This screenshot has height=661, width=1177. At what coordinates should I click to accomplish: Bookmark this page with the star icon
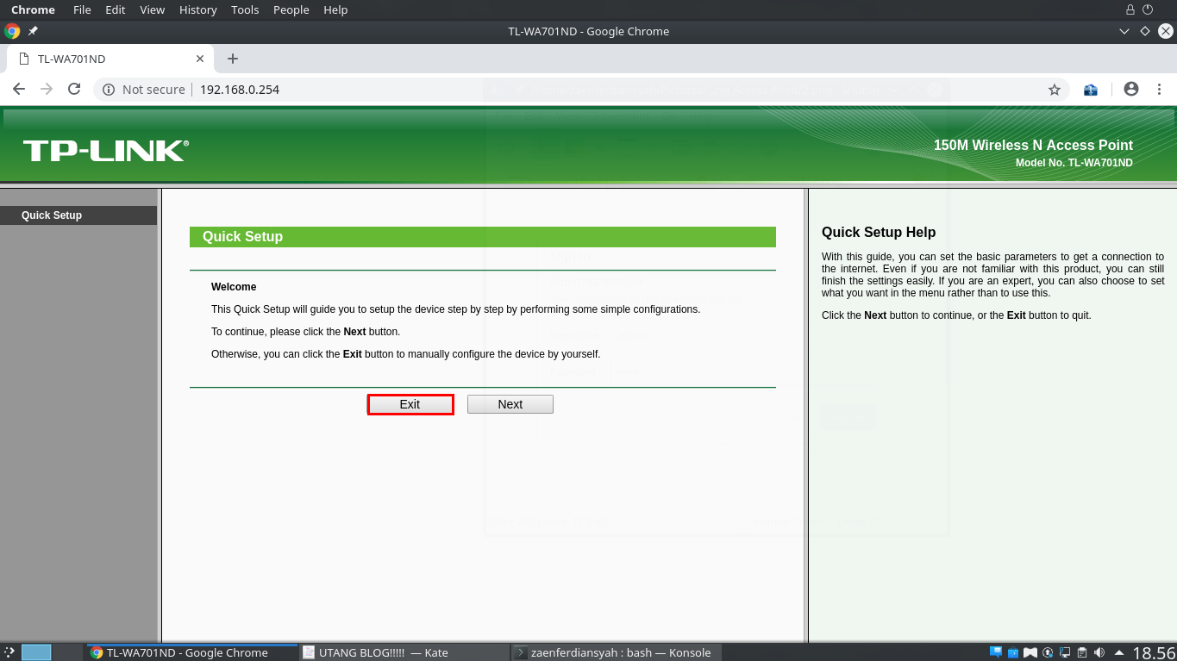tap(1055, 89)
